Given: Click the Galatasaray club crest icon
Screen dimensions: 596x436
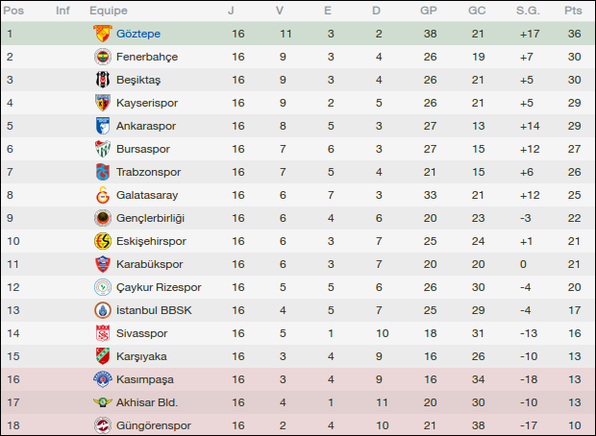Looking at the screenshot, I should [x=103, y=195].
